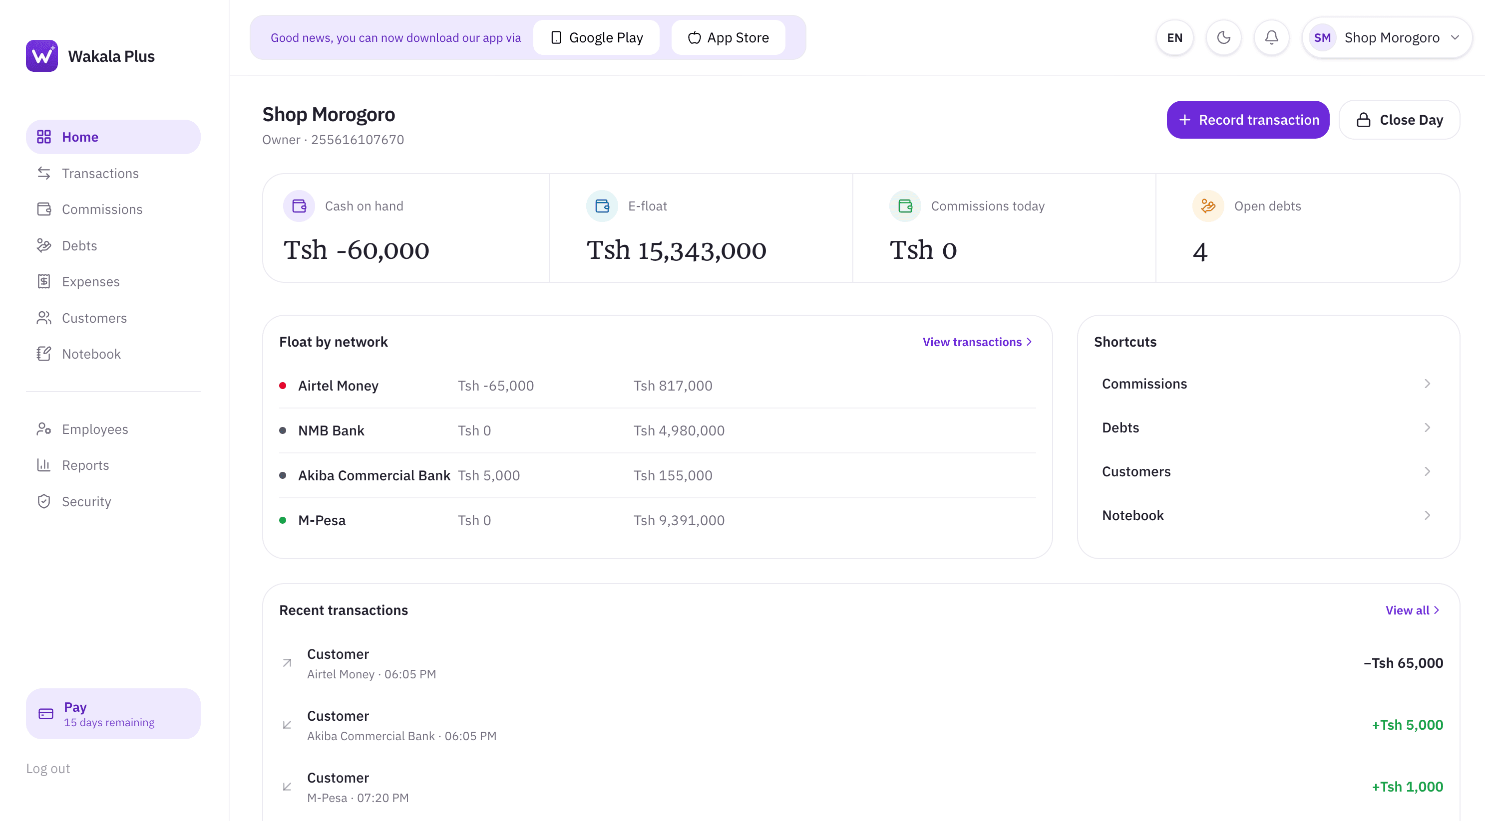This screenshot has width=1485, height=821.
Task: Open notifications bell icon
Action: point(1271,37)
